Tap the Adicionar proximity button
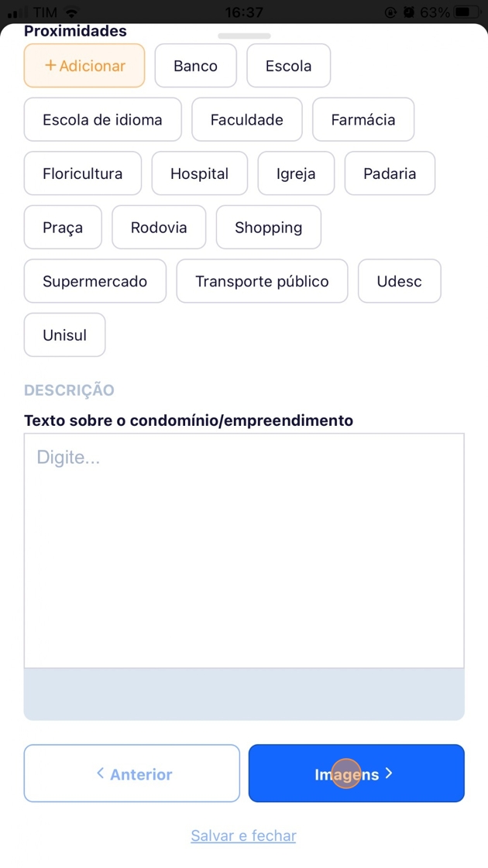Screen dimensions: 488x868 coord(84,66)
